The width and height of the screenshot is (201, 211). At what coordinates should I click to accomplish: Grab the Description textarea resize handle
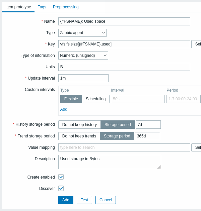[x=159, y=167]
